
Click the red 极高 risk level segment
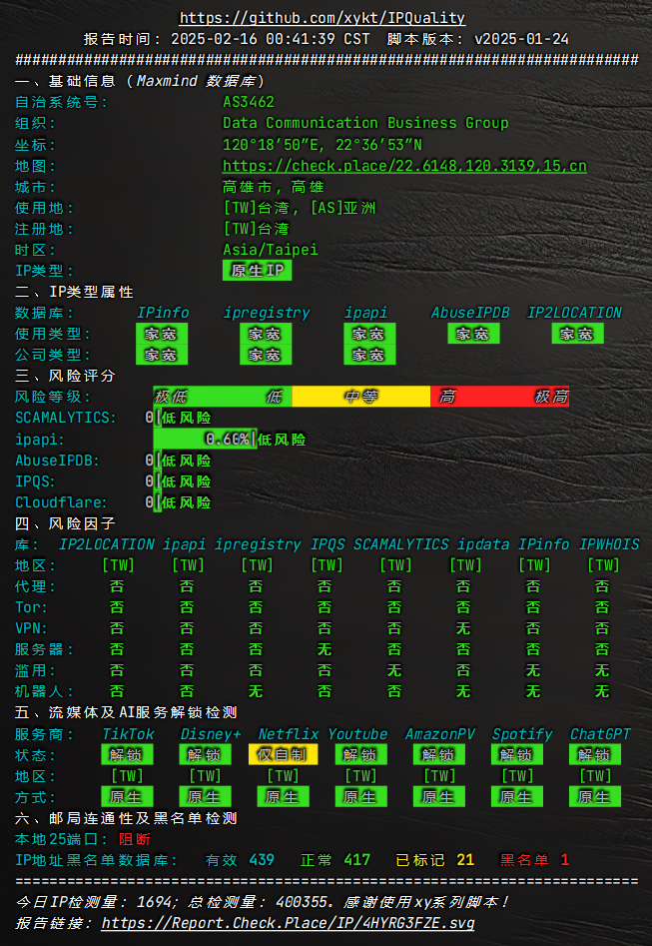pyautogui.click(x=551, y=397)
